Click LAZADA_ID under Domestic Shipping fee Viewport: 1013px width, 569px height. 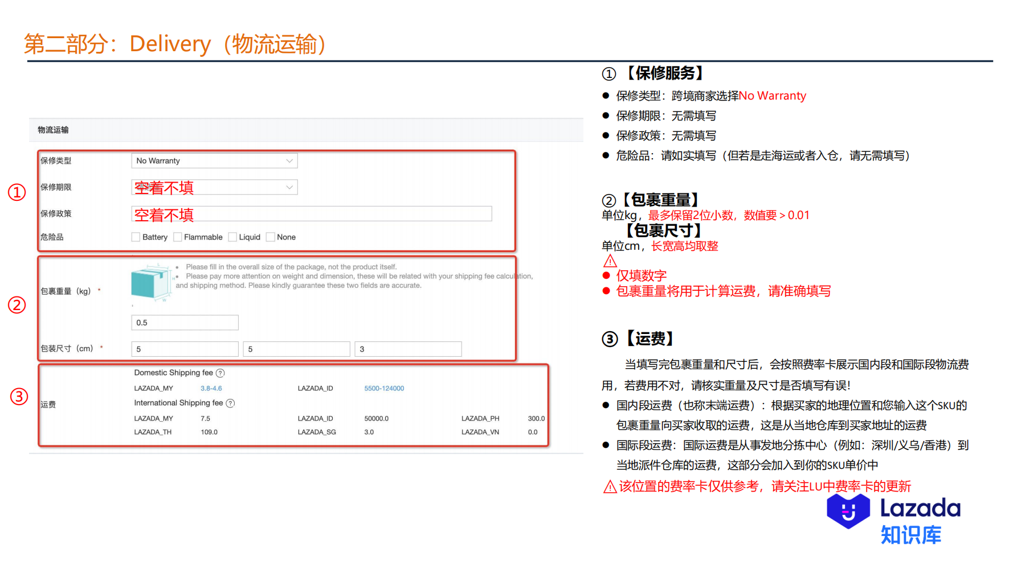(x=315, y=389)
